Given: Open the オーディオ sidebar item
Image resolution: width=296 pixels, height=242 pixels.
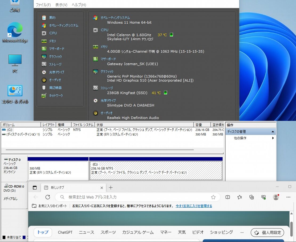Looking at the screenshot, I should [55, 80].
